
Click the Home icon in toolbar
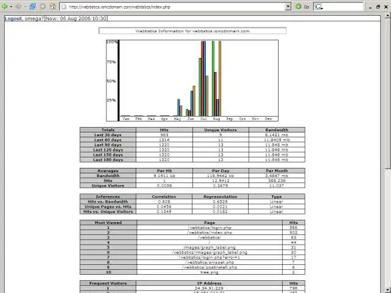point(53,7)
